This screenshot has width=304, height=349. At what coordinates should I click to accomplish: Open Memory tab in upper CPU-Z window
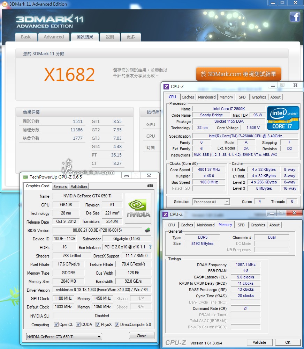tap(226, 97)
